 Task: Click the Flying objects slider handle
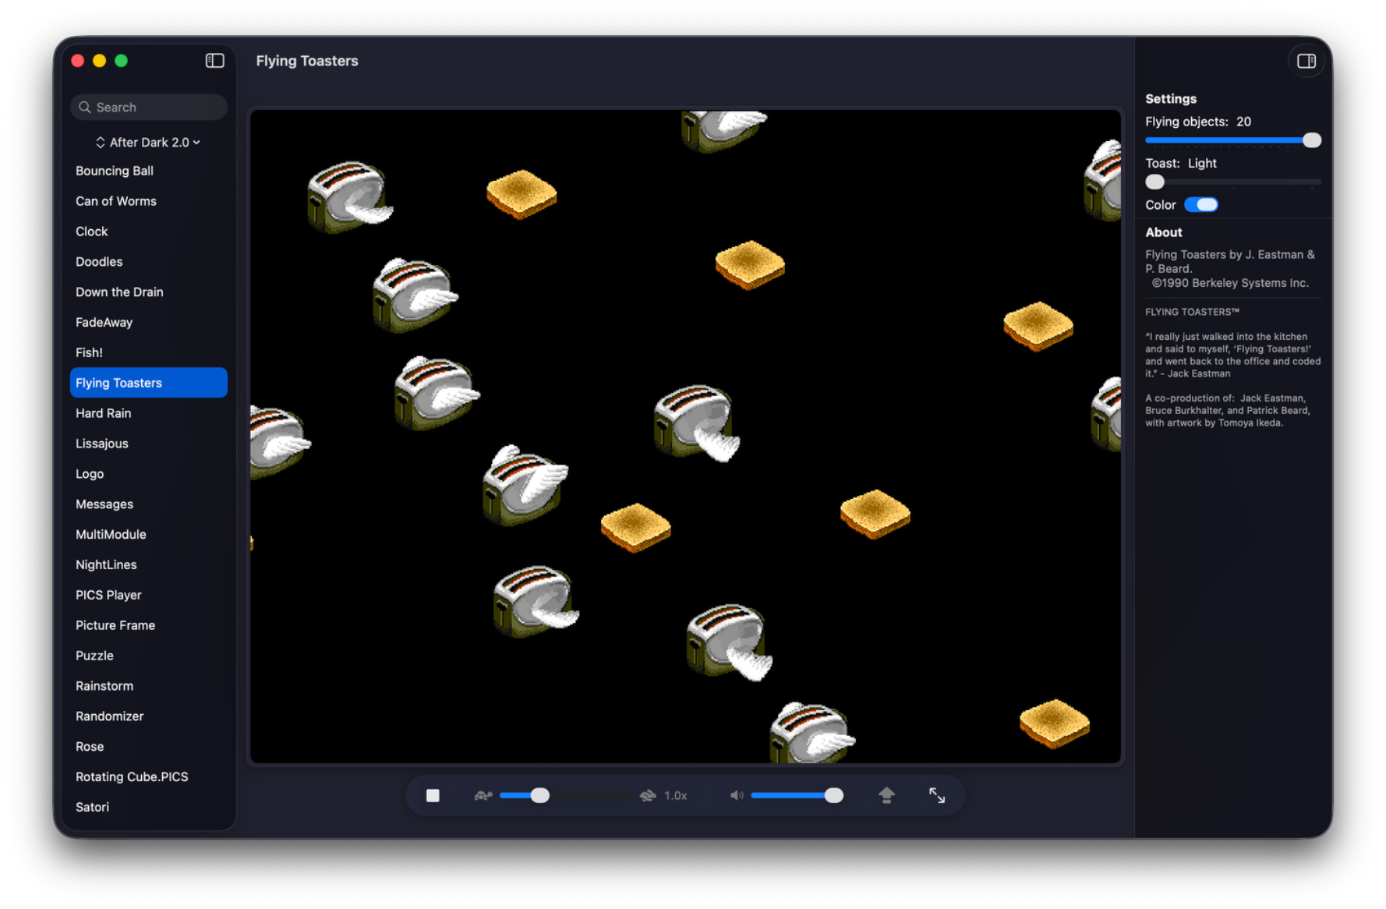click(1312, 140)
